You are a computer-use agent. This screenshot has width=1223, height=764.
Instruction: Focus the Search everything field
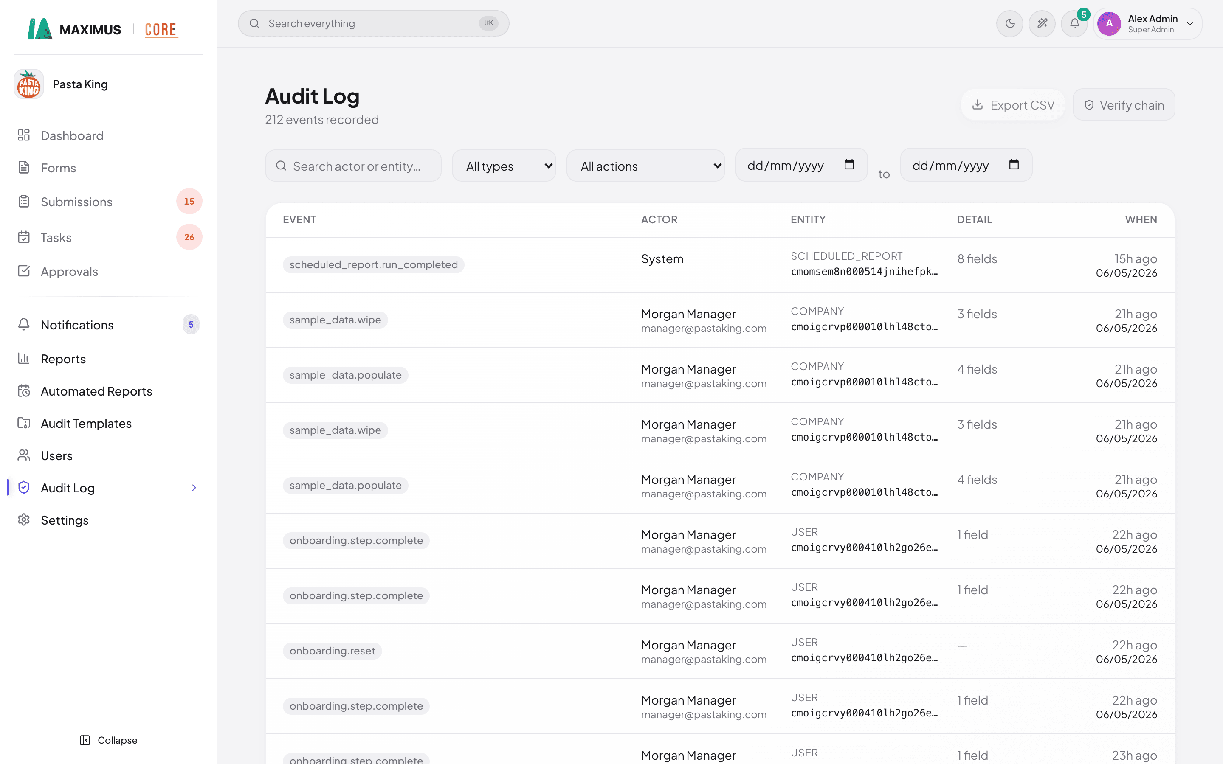(x=373, y=23)
